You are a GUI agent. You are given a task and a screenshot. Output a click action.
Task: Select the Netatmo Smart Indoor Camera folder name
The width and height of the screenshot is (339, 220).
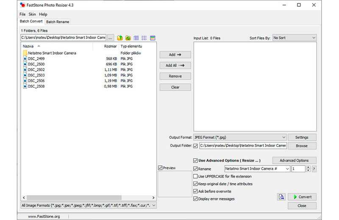click(52, 53)
